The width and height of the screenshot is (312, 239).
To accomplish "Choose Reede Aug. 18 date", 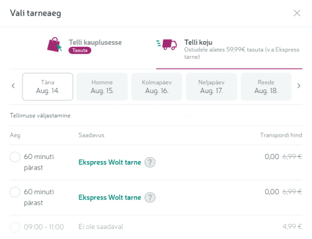I will pos(266,86).
